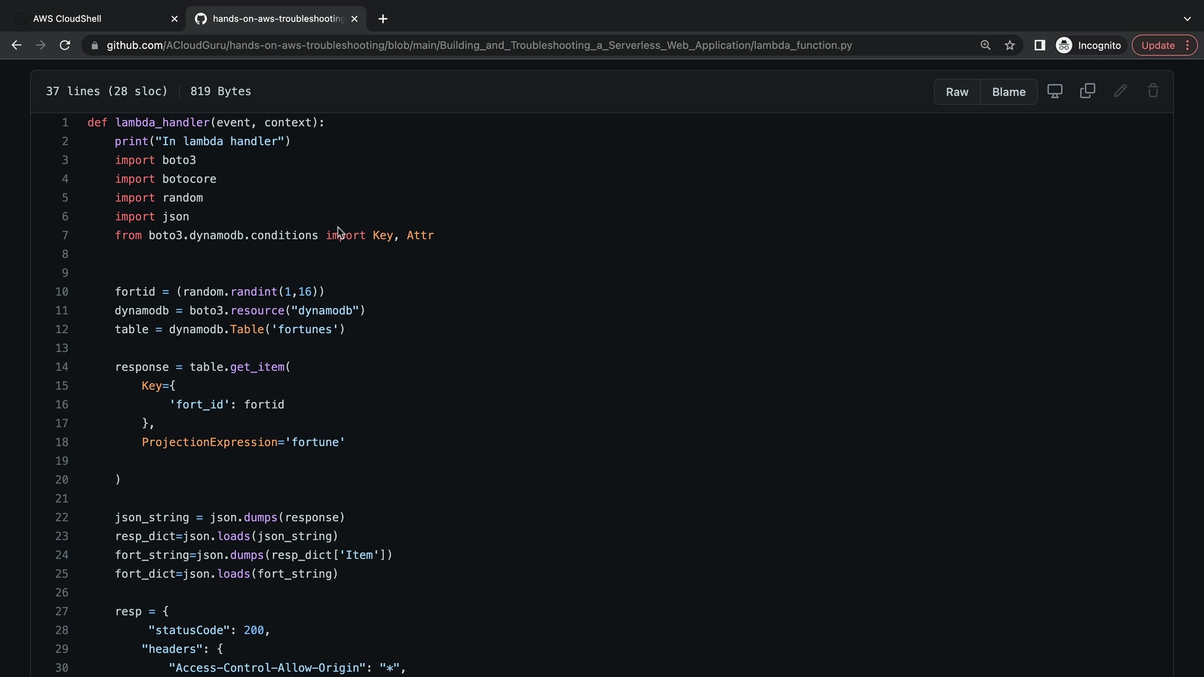Open the tab search chevron dropdown
Image resolution: width=1204 pixels, height=677 pixels.
tap(1187, 19)
